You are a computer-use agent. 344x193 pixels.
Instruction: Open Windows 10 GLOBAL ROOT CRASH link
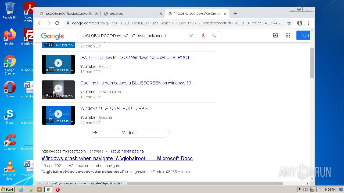point(115,108)
